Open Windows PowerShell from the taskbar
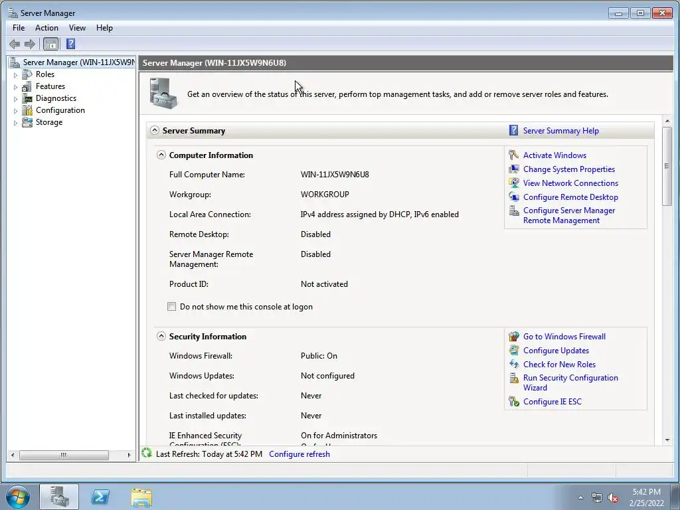The height and width of the screenshot is (510, 680). [100, 497]
